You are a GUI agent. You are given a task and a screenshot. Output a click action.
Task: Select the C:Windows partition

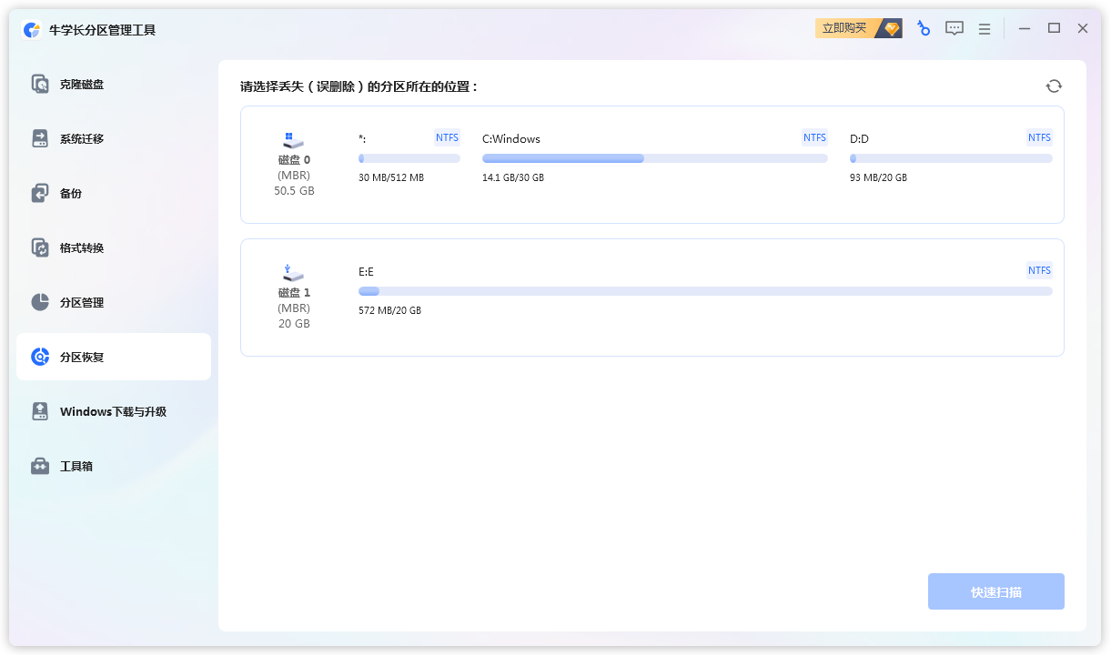point(654,157)
